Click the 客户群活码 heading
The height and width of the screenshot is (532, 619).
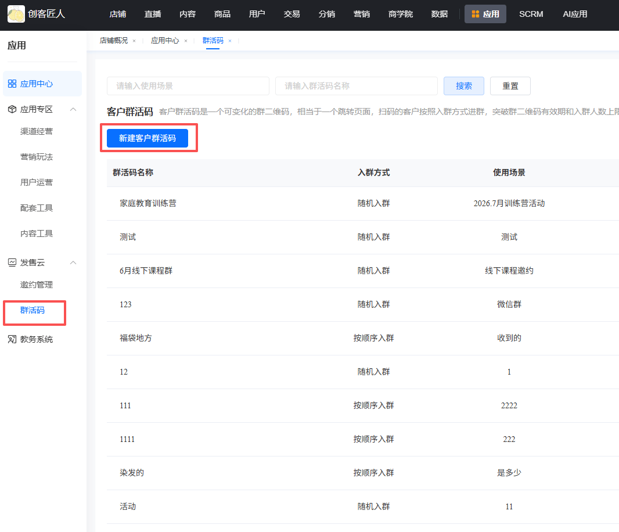tap(130, 112)
